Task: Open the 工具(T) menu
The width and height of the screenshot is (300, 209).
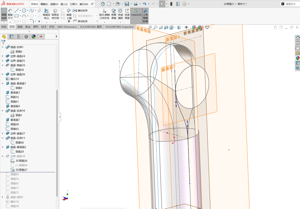Action: [74, 4]
